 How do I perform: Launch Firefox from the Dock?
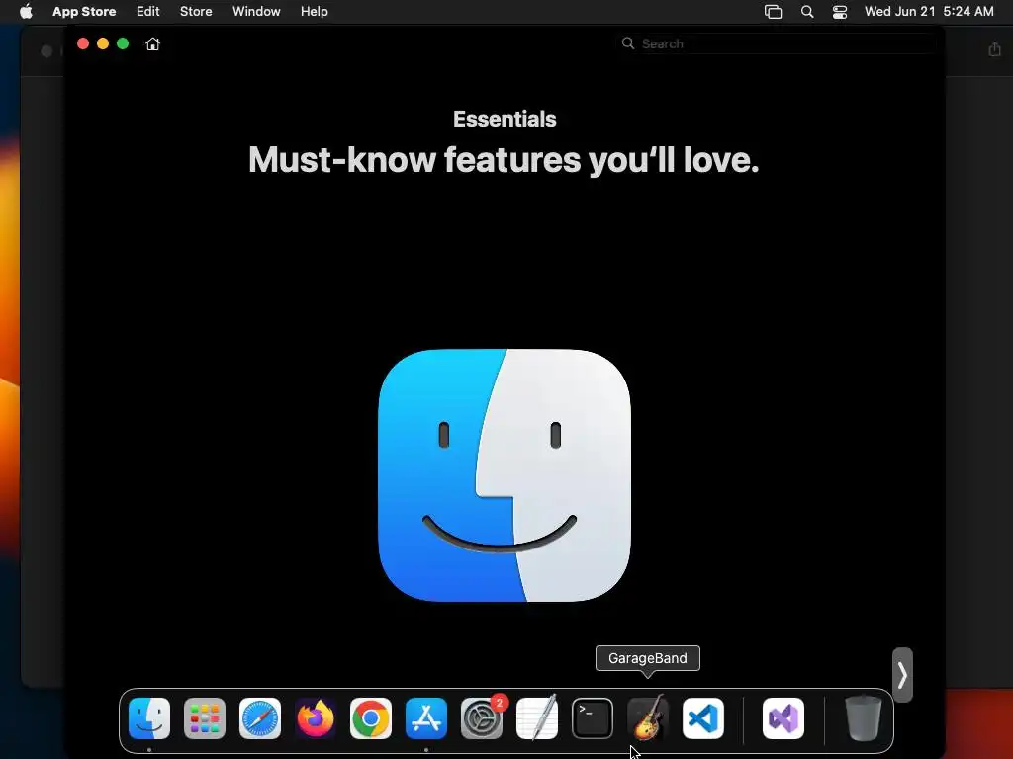coord(316,718)
